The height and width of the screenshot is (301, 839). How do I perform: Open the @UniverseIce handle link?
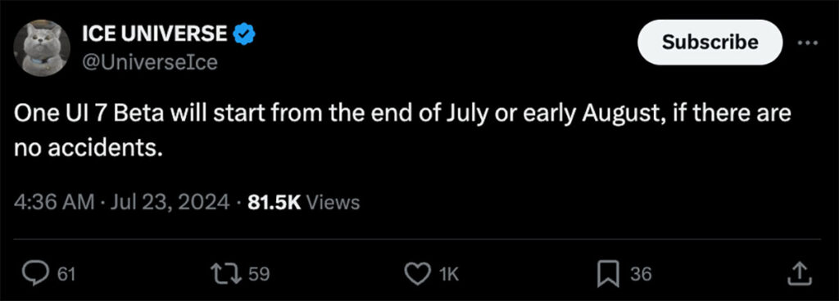pos(150,63)
